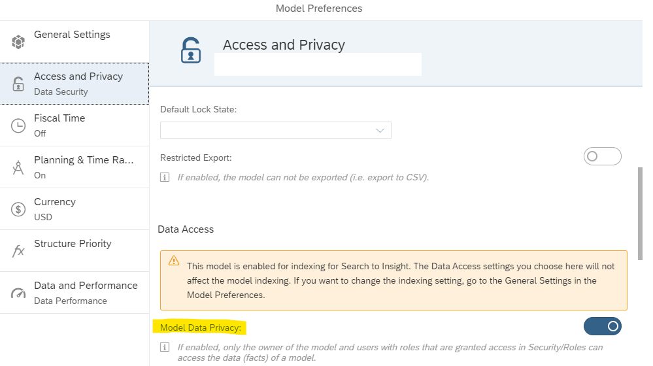653x366 pixels.
Task: Click the Data and Performance gauge icon
Action: pyautogui.click(x=18, y=293)
